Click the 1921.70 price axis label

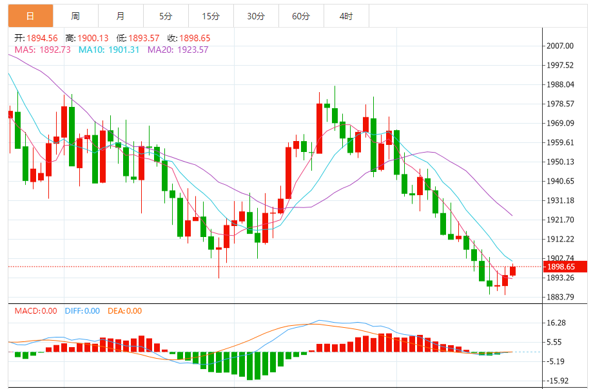tap(560, 220)
